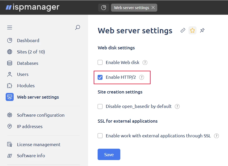This screenshot has height=166, width=228.
Task: Click the dashboard pie icon tab in header
Action: click(104, 7)
